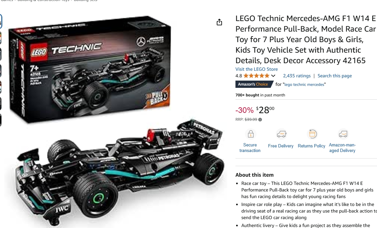Click the Search this page link
Image resolution: width=377 pixels, height=228 pixels.
click(x=334, y=76)
